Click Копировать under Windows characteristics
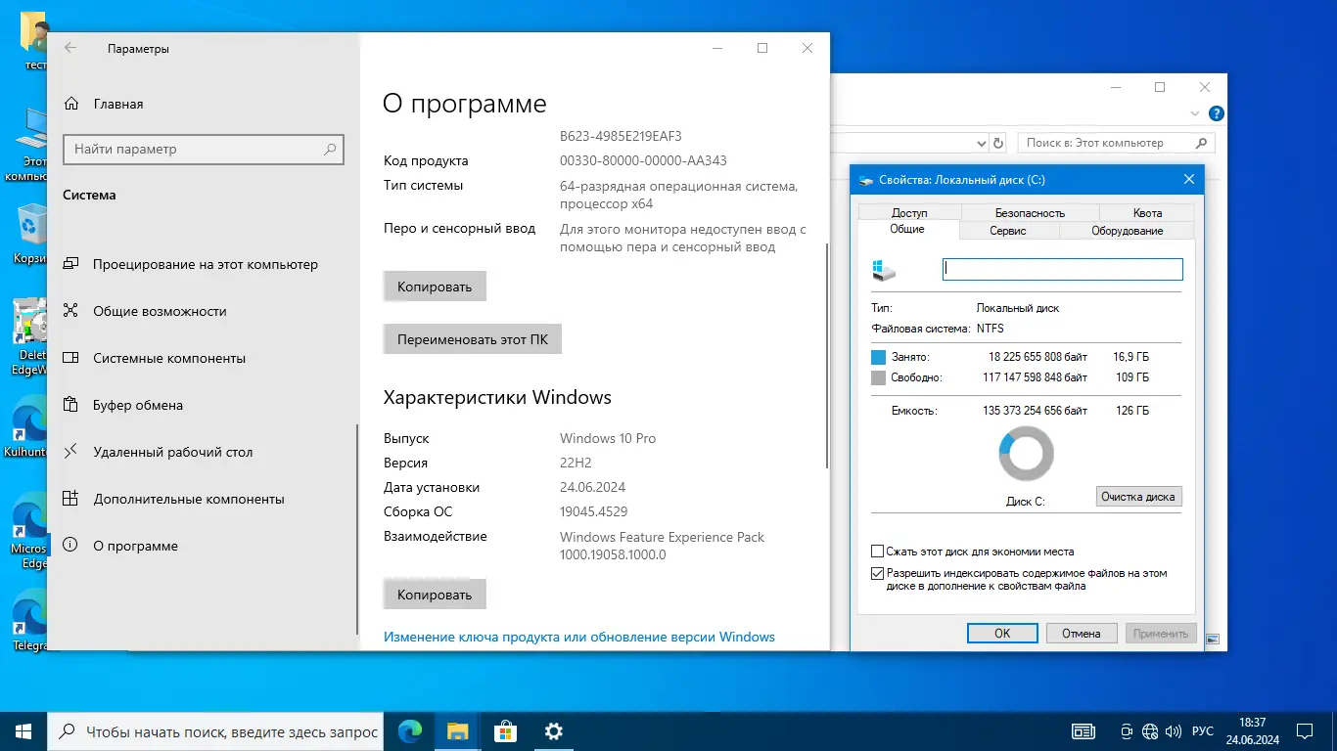Image resolution: width=1337 pixels, height=751 pixels. click(435, 594)
